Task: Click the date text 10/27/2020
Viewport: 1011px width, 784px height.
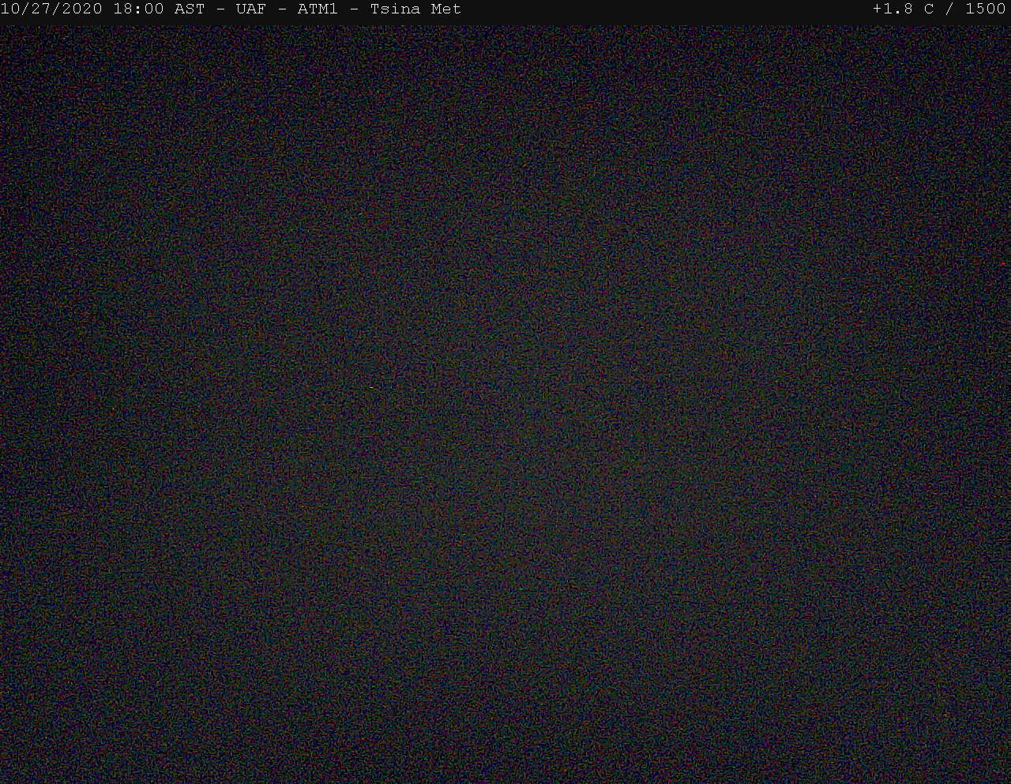Action: 51,9
